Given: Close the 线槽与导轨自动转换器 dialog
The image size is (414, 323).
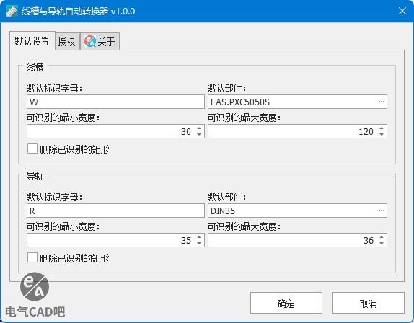Looking at the screenshot, I should [402, 11].
